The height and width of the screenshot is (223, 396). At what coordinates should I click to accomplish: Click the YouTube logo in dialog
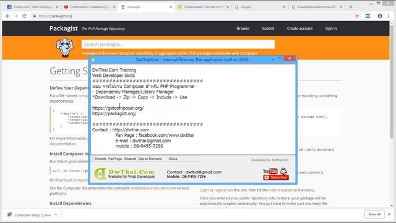coord(270,171)
